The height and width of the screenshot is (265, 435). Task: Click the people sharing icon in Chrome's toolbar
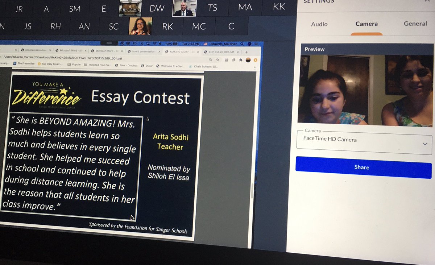coord(226,60)
